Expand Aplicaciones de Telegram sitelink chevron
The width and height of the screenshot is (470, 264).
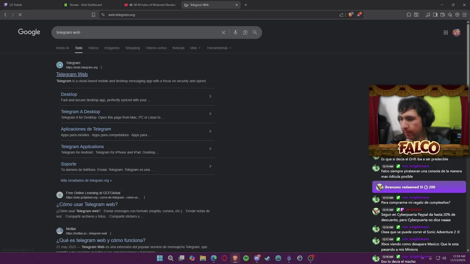pyautogui.click(x=210, y=131)
